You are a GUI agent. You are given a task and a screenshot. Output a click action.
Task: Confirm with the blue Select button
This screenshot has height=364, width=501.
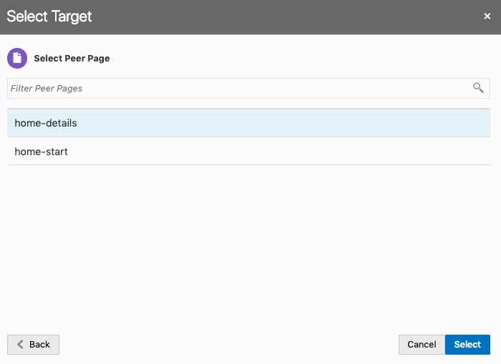coord(467,345)
